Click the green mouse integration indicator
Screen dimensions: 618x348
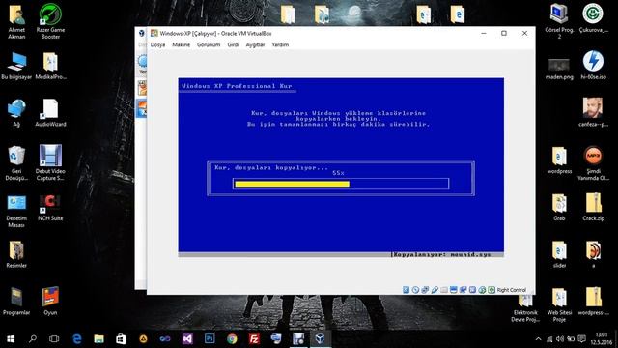point(482,290)
